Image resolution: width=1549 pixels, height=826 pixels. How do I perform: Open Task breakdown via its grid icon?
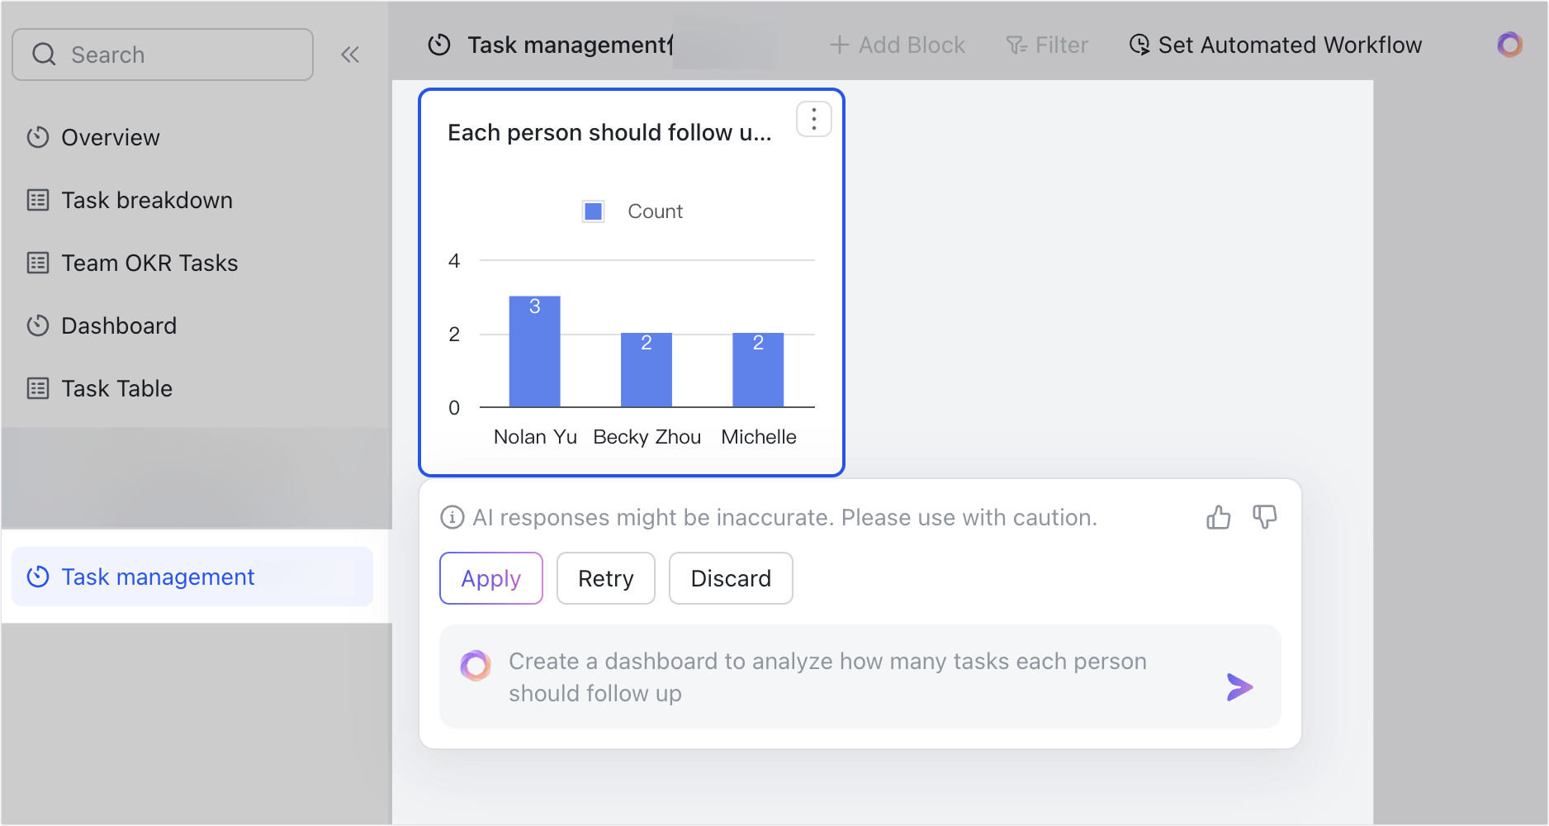(38, 200)
